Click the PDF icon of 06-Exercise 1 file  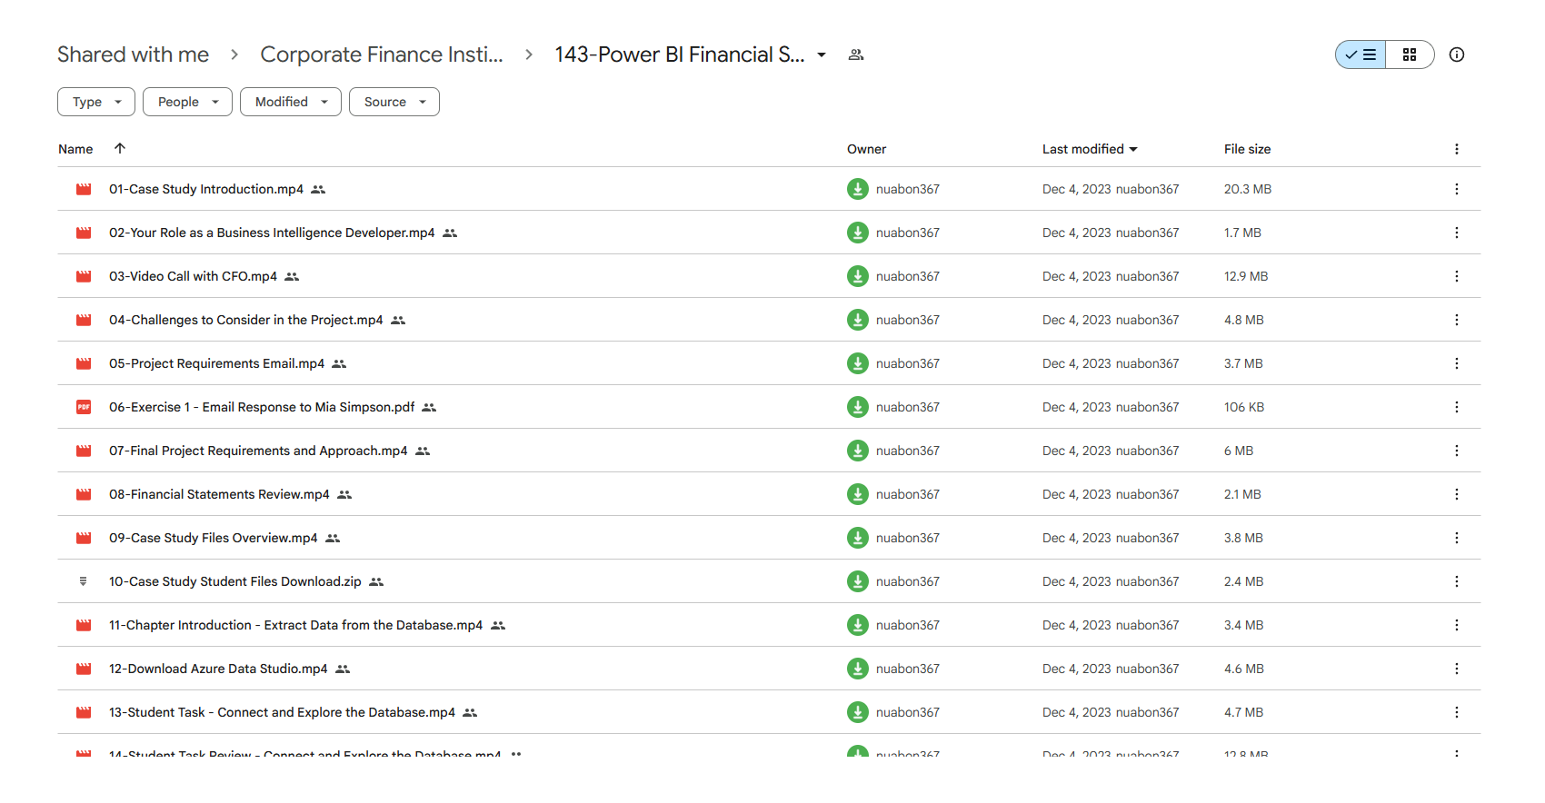point(84,407)
